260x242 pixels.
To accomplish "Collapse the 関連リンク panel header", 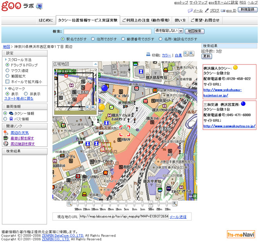I will pyautogui.click(x=25, y=126).
